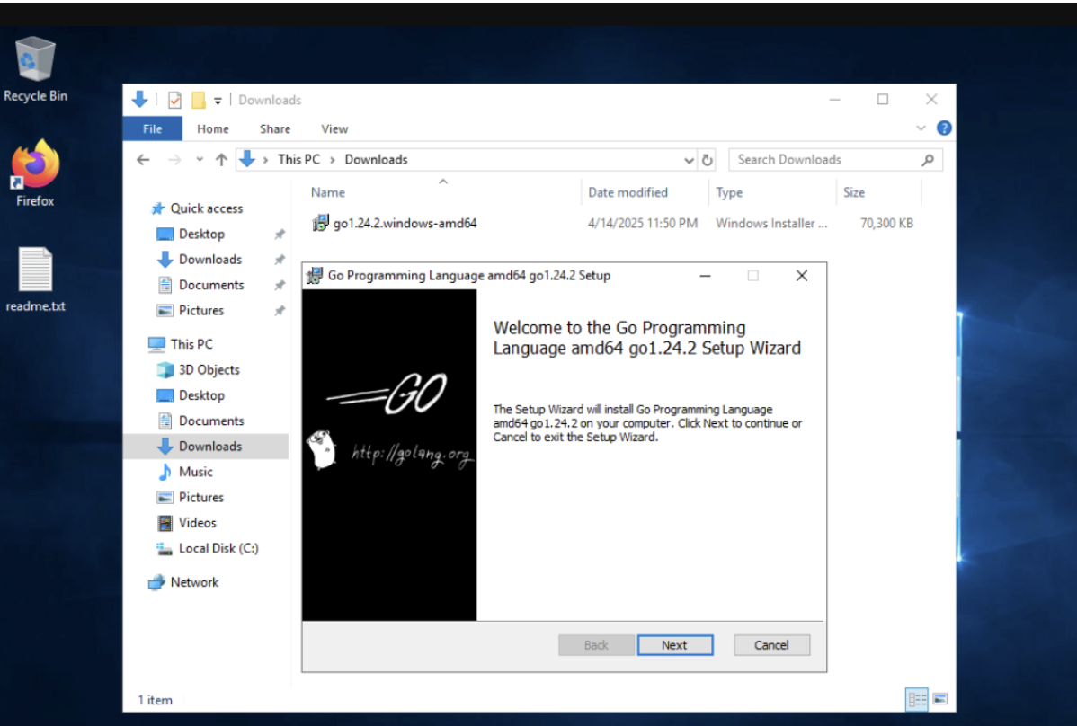Open the Customize Quick Access Toolbar dropdown

coord(217,101)
